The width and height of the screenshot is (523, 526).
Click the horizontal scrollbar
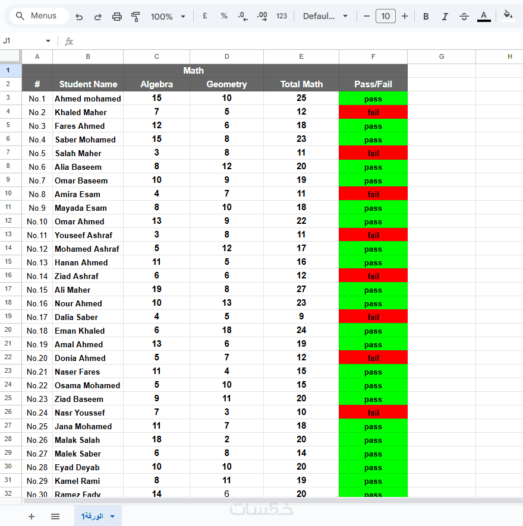click(x=272, y=501)
